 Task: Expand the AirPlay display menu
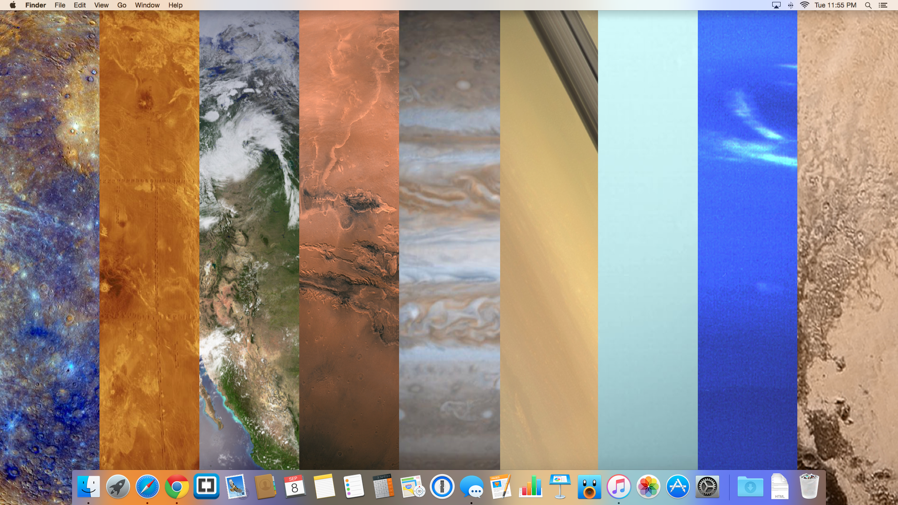[776, 5]
